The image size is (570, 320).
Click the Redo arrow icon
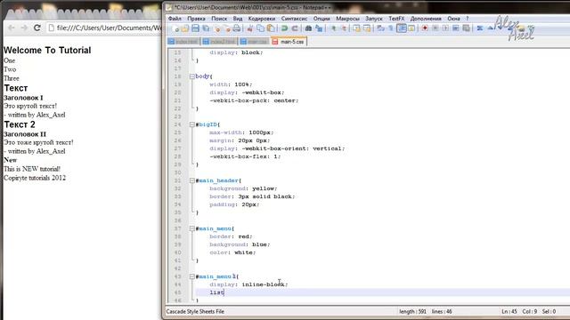(295, 28)
